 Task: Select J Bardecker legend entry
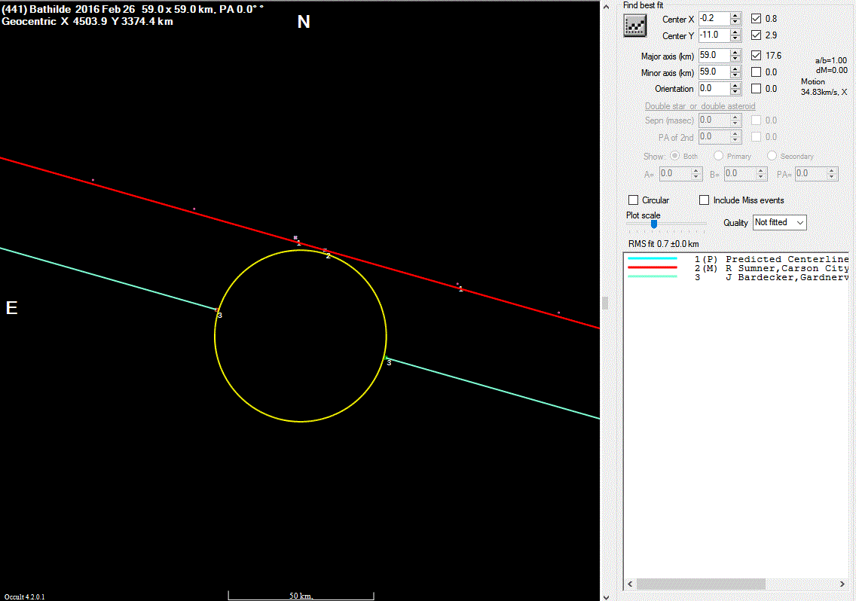coord(738,277)
